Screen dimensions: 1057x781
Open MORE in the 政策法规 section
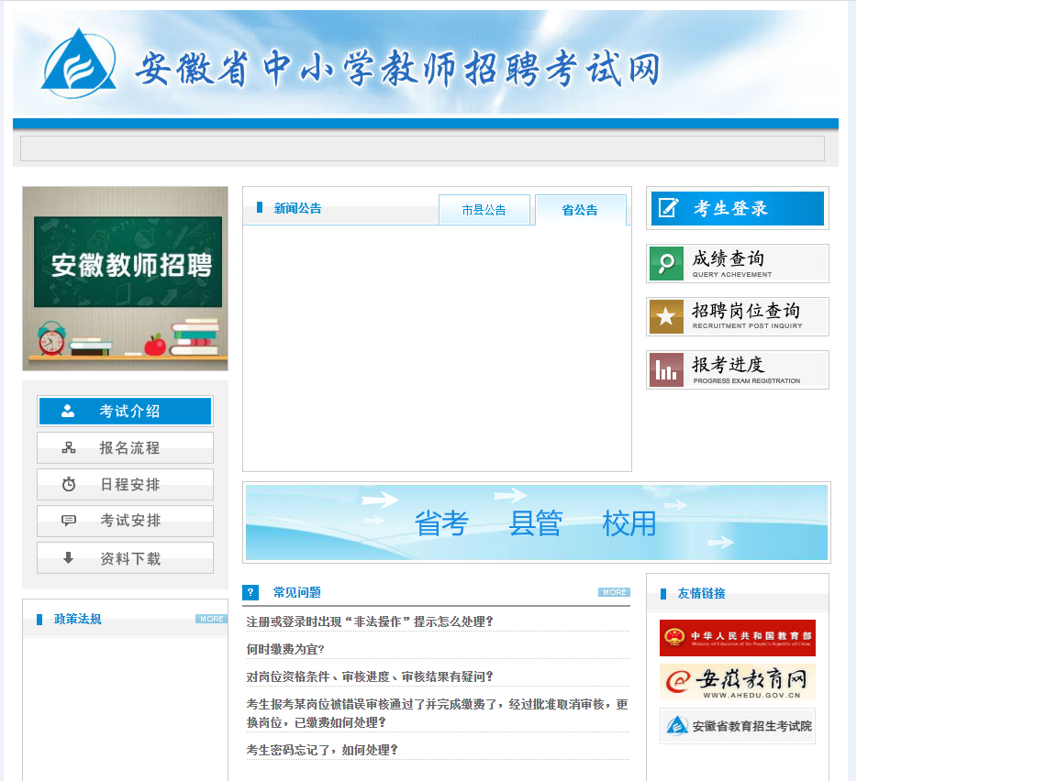(211, 619)
